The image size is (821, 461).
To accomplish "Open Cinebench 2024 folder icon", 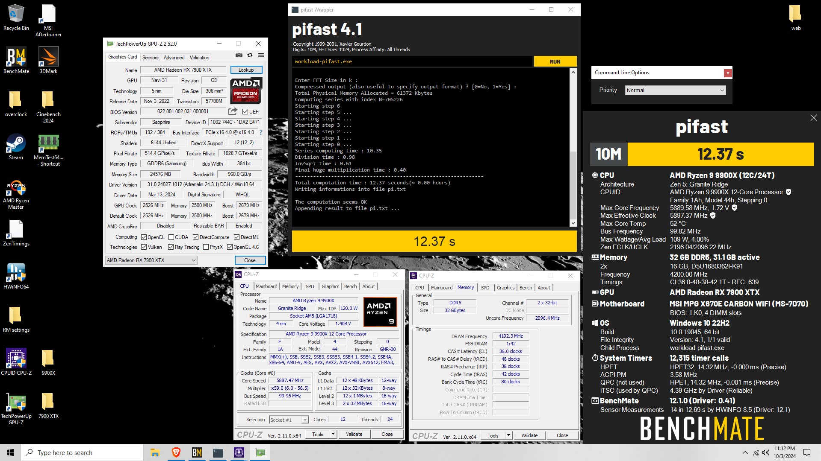I will coord(48,107).
